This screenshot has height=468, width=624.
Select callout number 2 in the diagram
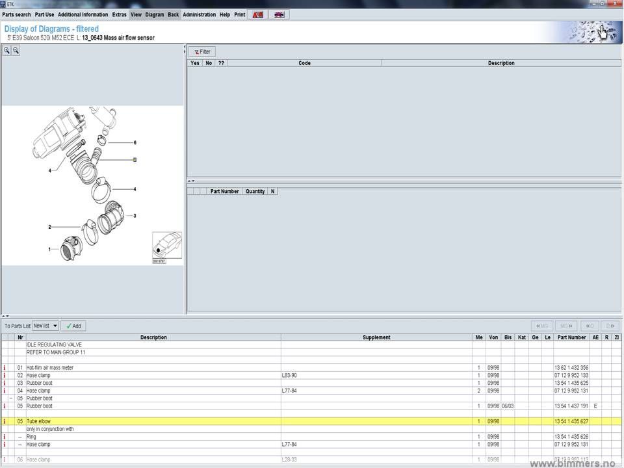click(x=50, y=227)
